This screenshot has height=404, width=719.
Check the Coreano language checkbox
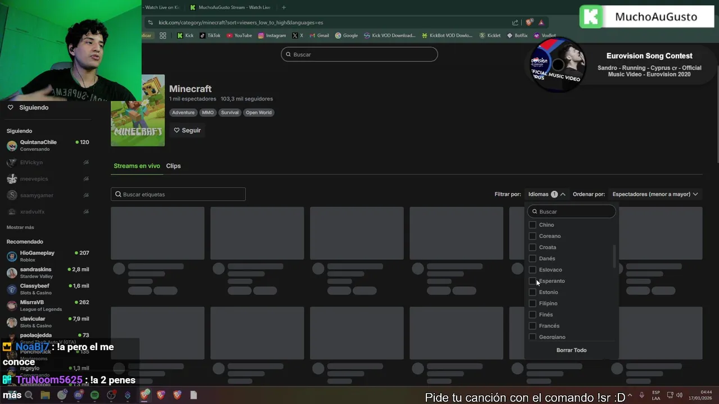pyautogui.click(x=533, y=236)
